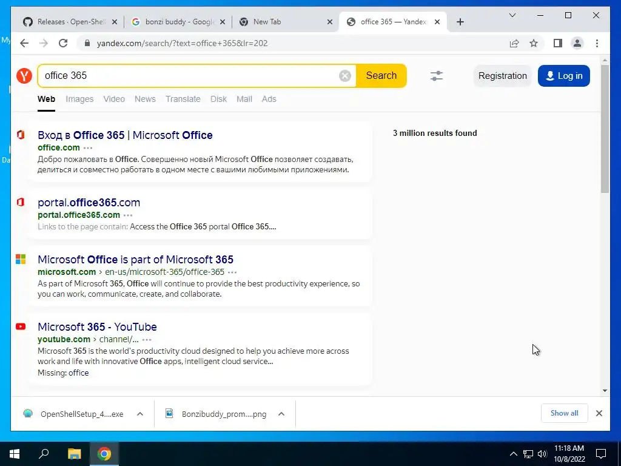The height and width of the screenshot is (466, 621).
Task: Select the News search category
Action: pos(145,99)
